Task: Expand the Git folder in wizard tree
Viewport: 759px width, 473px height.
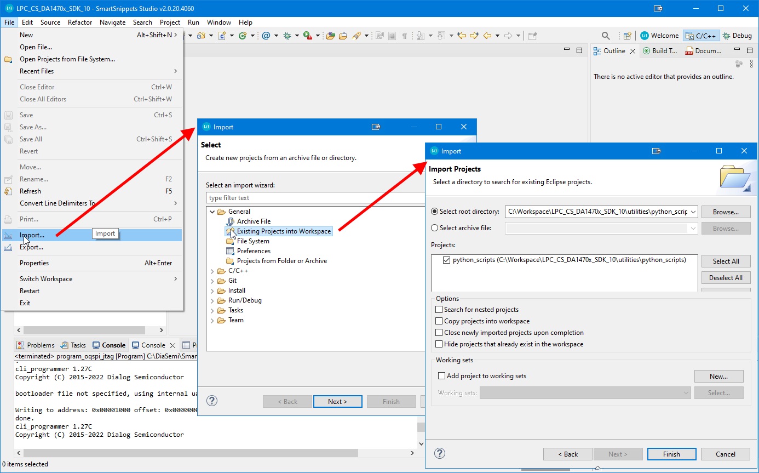Action: tap(212, 281)
